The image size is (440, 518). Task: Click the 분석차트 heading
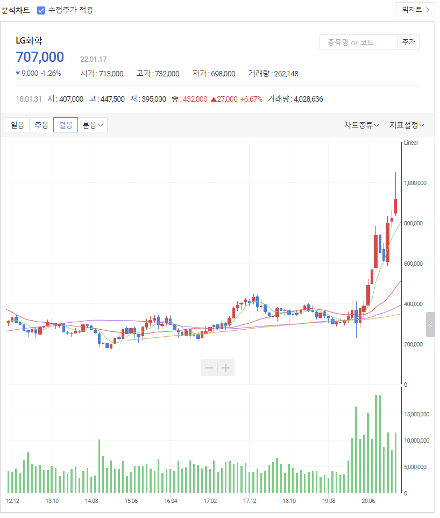(x=16, y=11)
